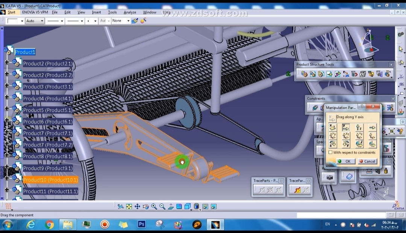Open isometric view dropdown arrow

pos(191,210)
